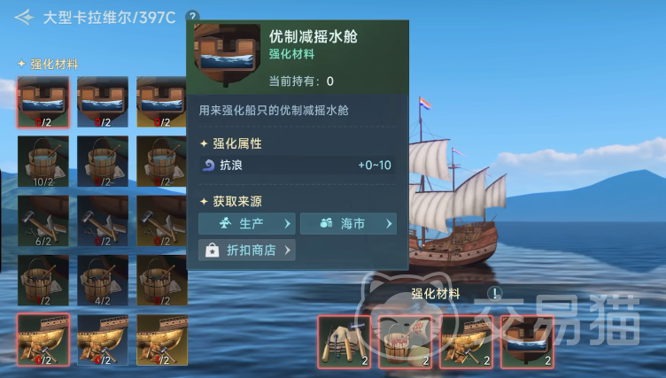This screenshot has width=666, height=378.
Task: Select the bucket item showing 4/2
Action: pyautogui.click(x=103, y=281)
